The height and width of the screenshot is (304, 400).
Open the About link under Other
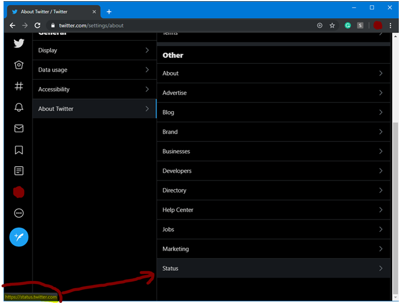pyautogui.click(x=274, y=73)
